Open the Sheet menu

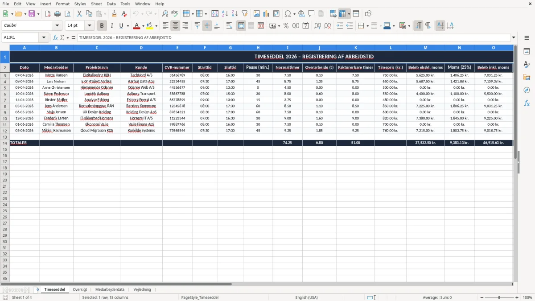[96, 4]
